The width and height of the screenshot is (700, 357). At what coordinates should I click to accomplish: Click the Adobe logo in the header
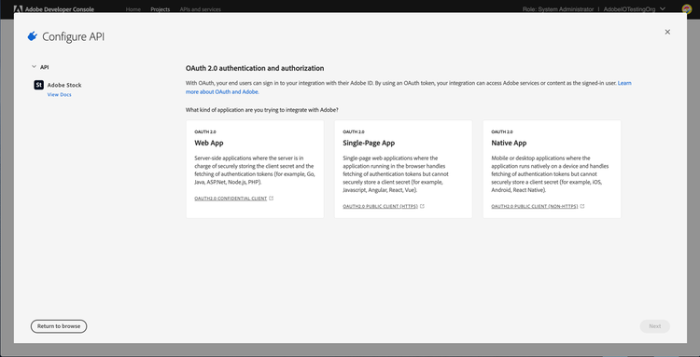[19, 9]
